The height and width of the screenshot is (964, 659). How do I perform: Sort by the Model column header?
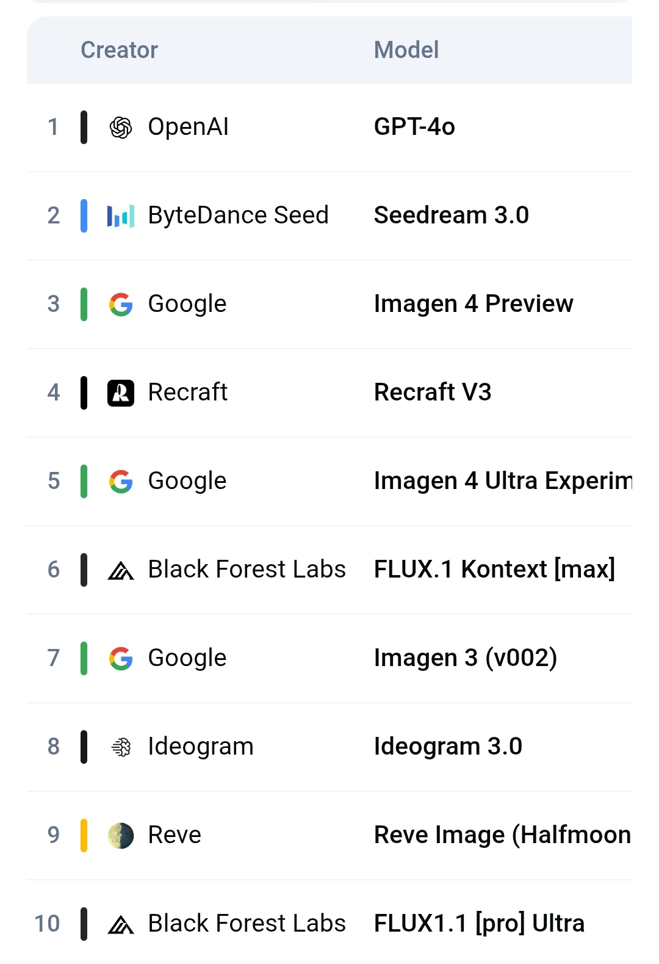[406, 50]
